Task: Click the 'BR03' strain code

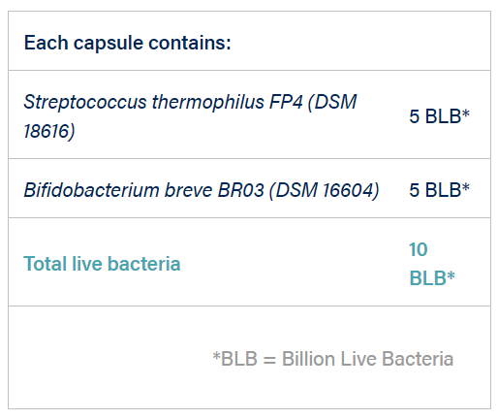Action: point(241,190)
